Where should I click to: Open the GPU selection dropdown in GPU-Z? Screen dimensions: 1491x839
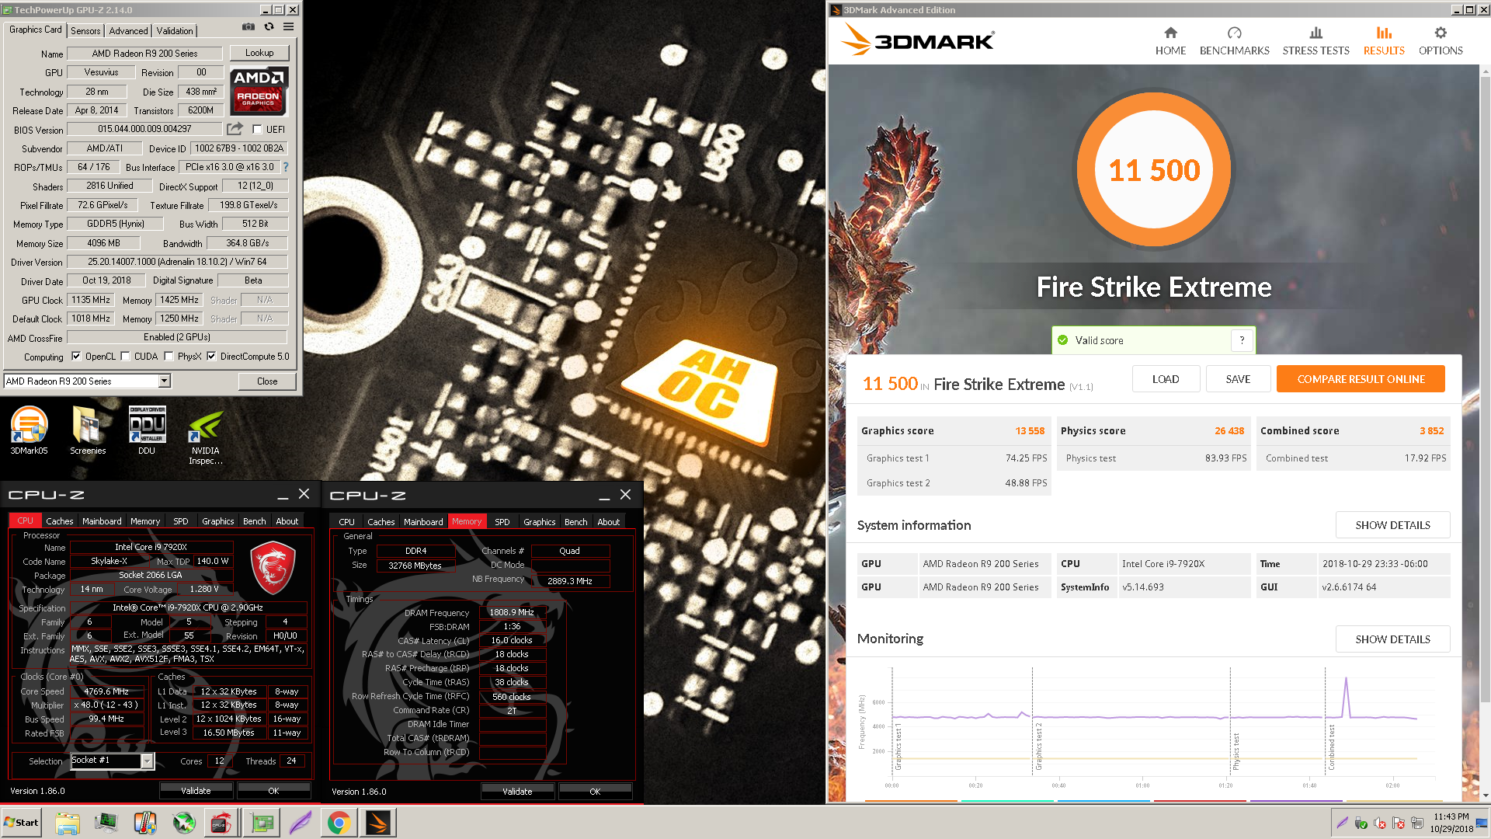[164, 381]
